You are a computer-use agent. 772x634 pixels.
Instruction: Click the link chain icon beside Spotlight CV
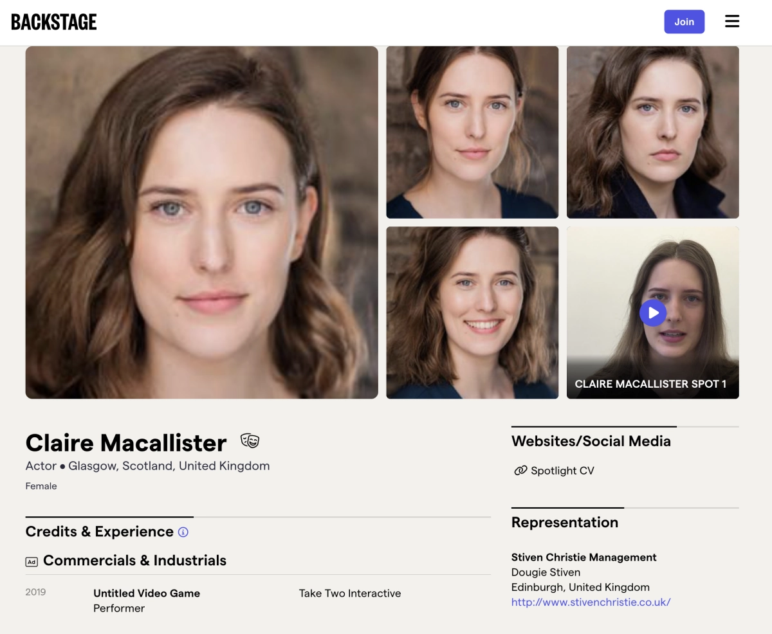tap(520, 471)
